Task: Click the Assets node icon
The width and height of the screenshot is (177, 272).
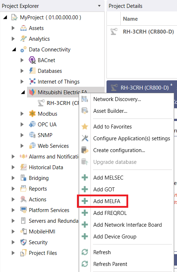Action: tap(24, 28)
